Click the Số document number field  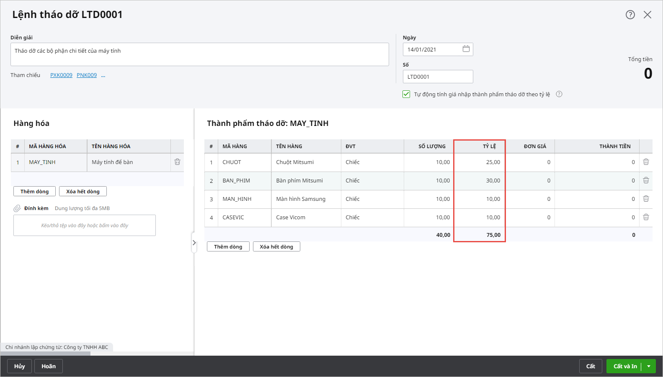point(438,77)
